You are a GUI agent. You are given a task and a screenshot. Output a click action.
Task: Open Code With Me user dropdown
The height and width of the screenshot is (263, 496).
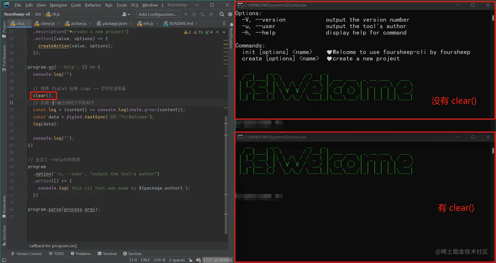[126, 14]
